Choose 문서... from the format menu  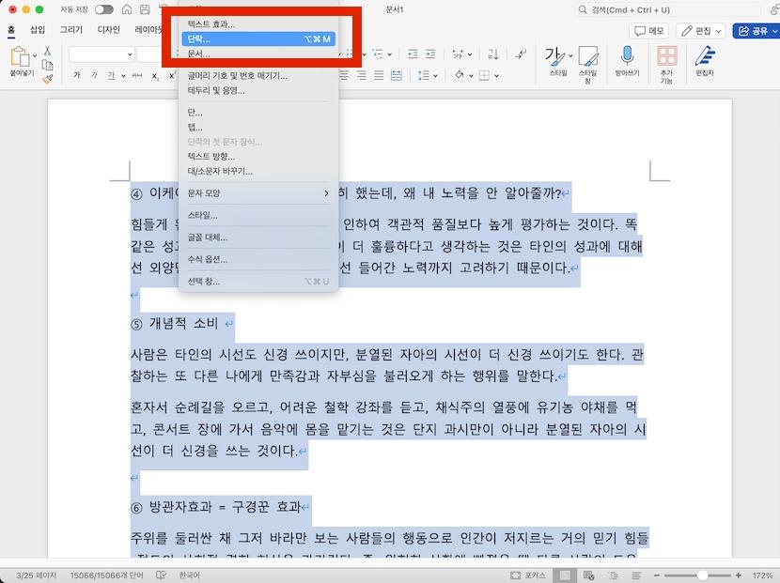258,54
